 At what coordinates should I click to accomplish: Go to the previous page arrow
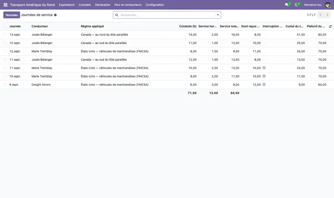(320, 15)
